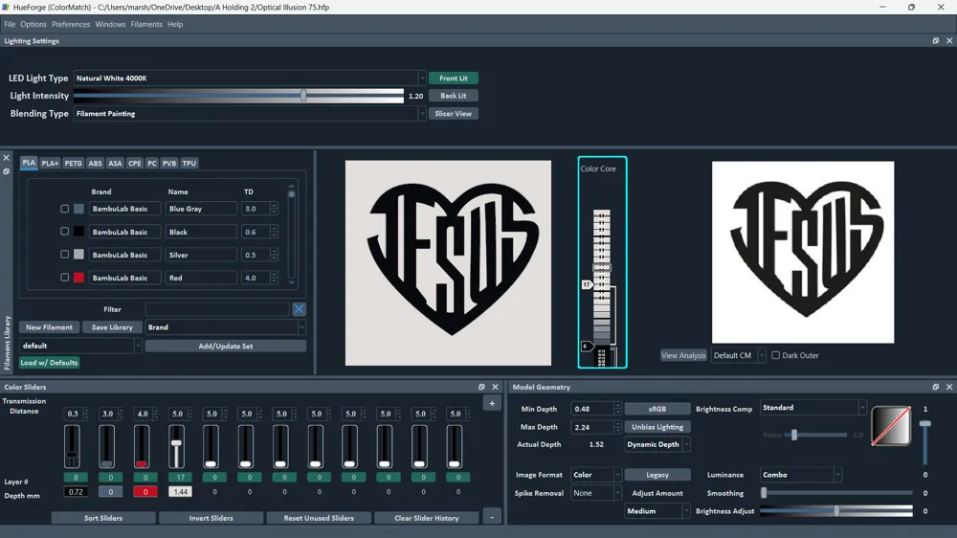Add a color slider with plus
Viewport: 957px width, 538px height.
click(492, 403)
